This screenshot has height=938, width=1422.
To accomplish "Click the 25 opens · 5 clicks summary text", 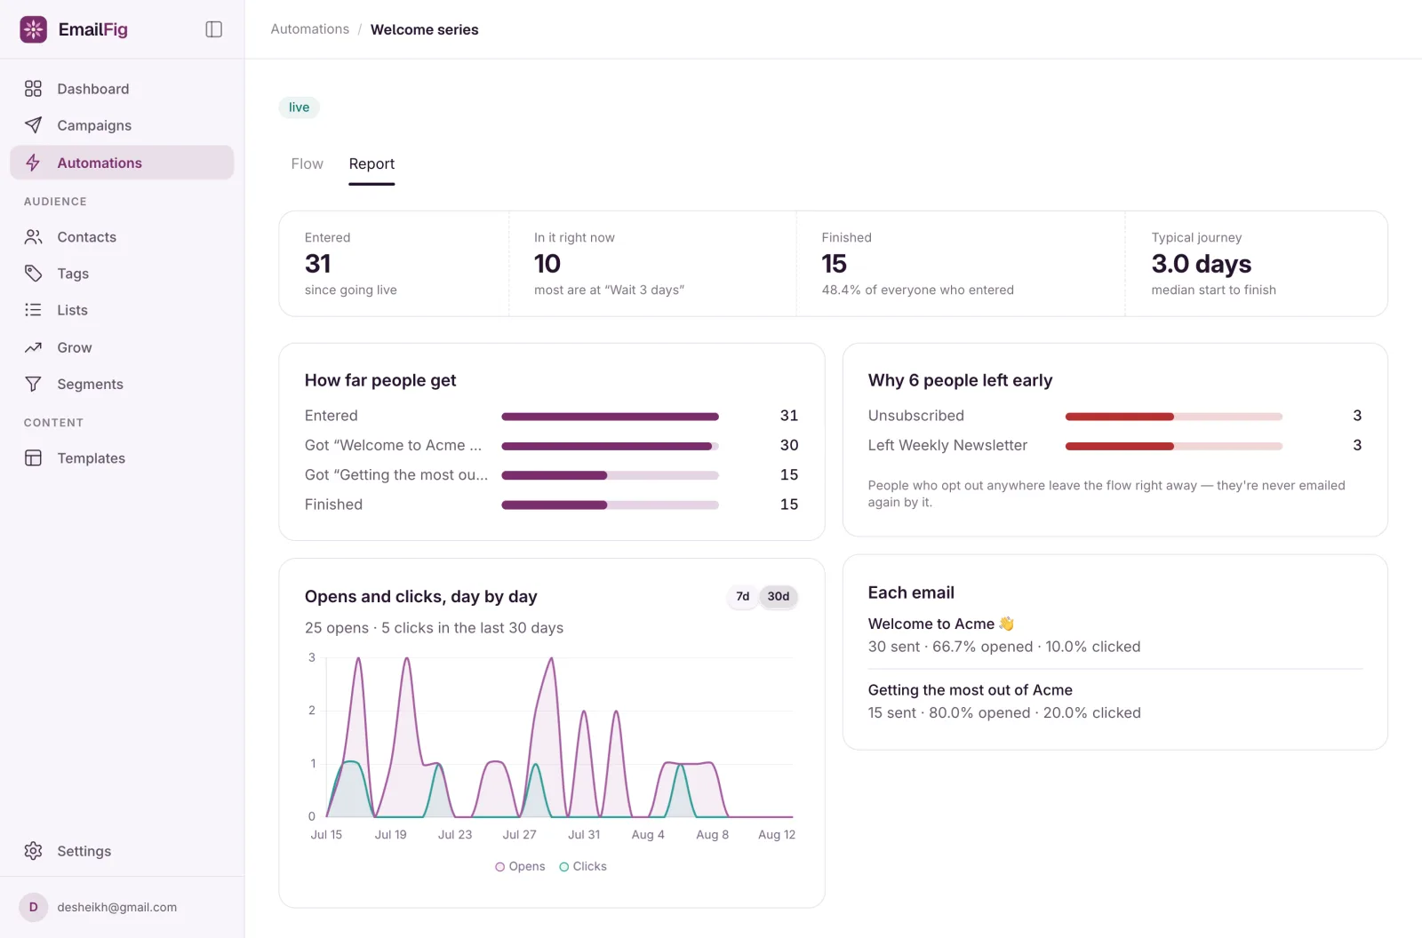I will [x=434, y=628].
